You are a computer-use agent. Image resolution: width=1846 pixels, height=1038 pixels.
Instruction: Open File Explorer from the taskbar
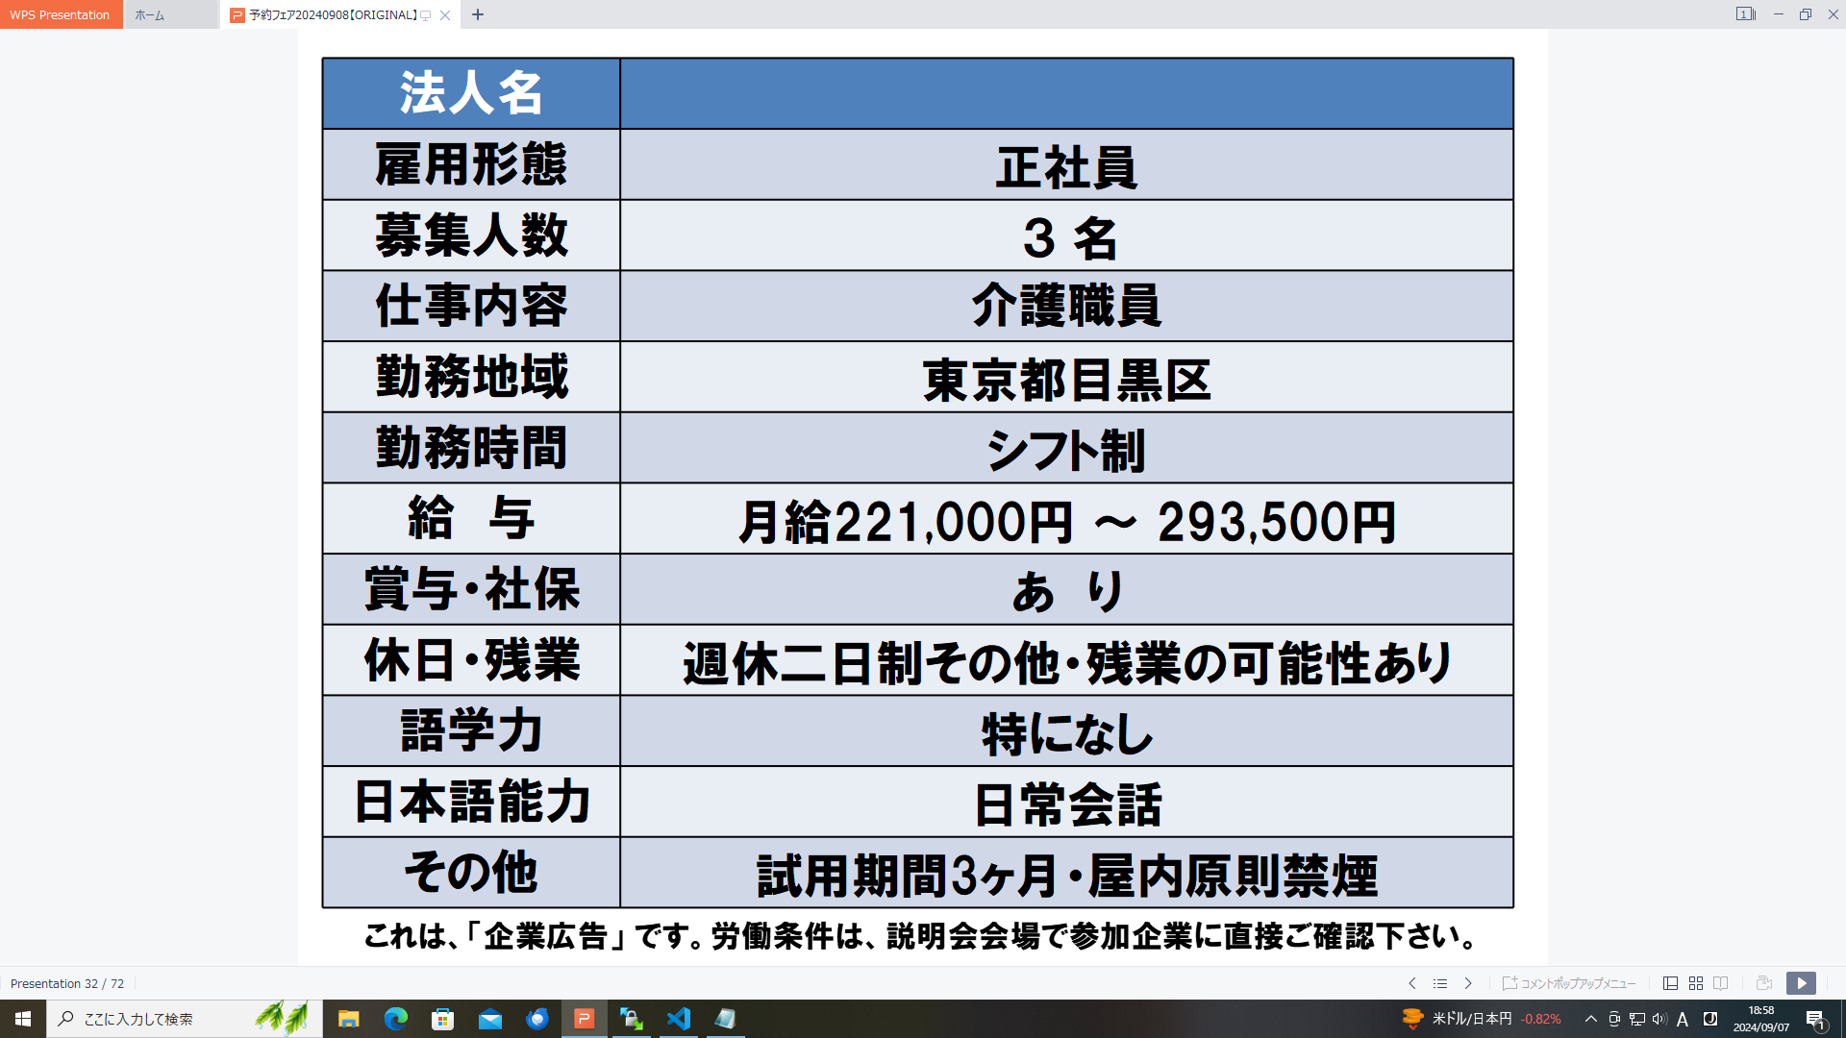pyautogui.click(x=348, y=1019)
